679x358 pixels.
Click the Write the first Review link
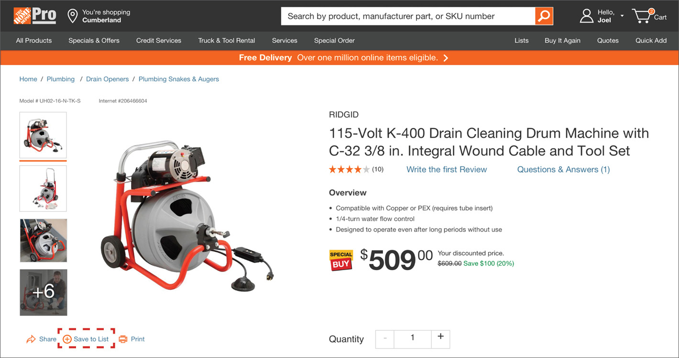(x=446, y=169)
